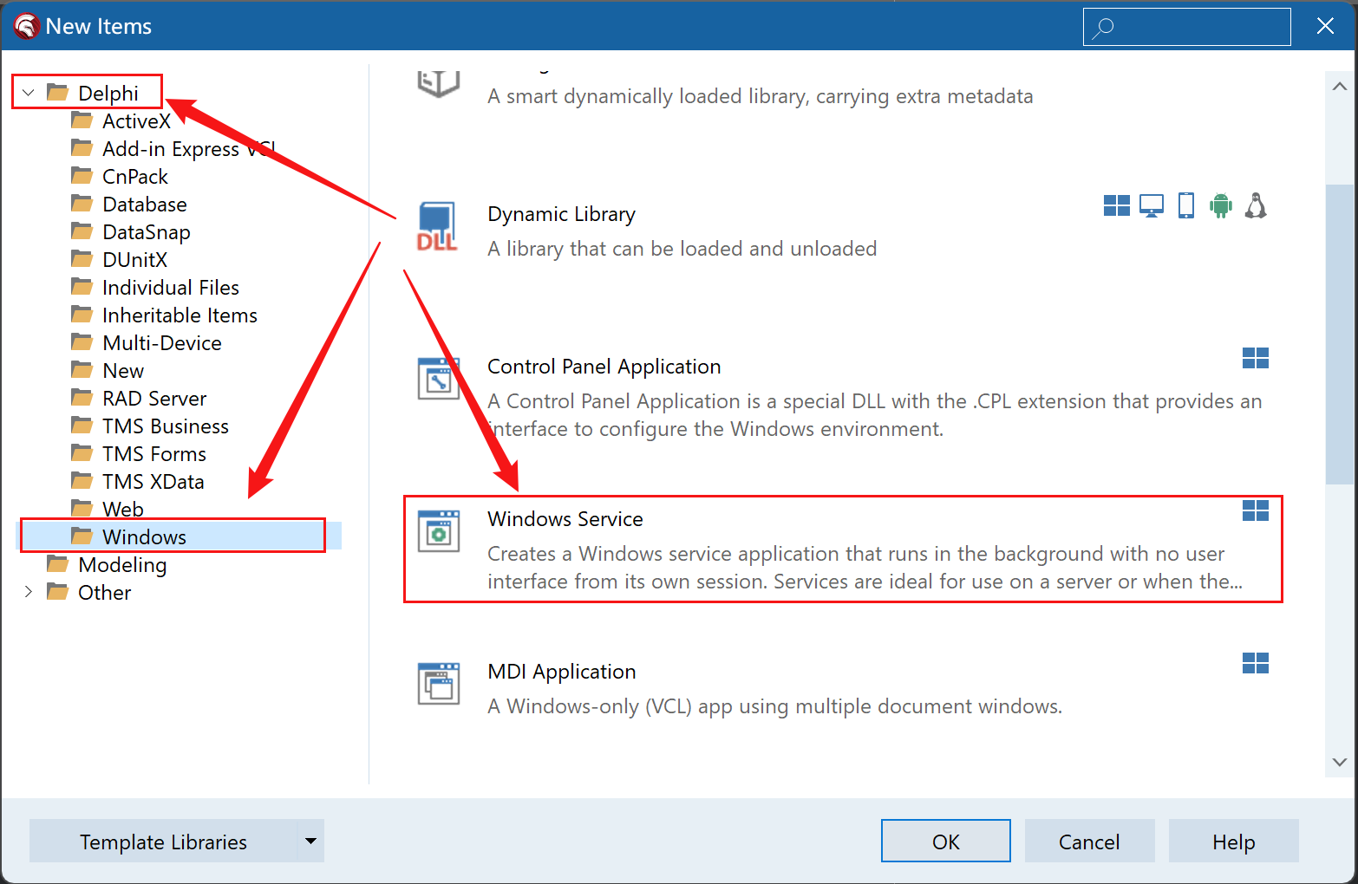Click the scrollbar up arrow

click(x=1339, y=86)
